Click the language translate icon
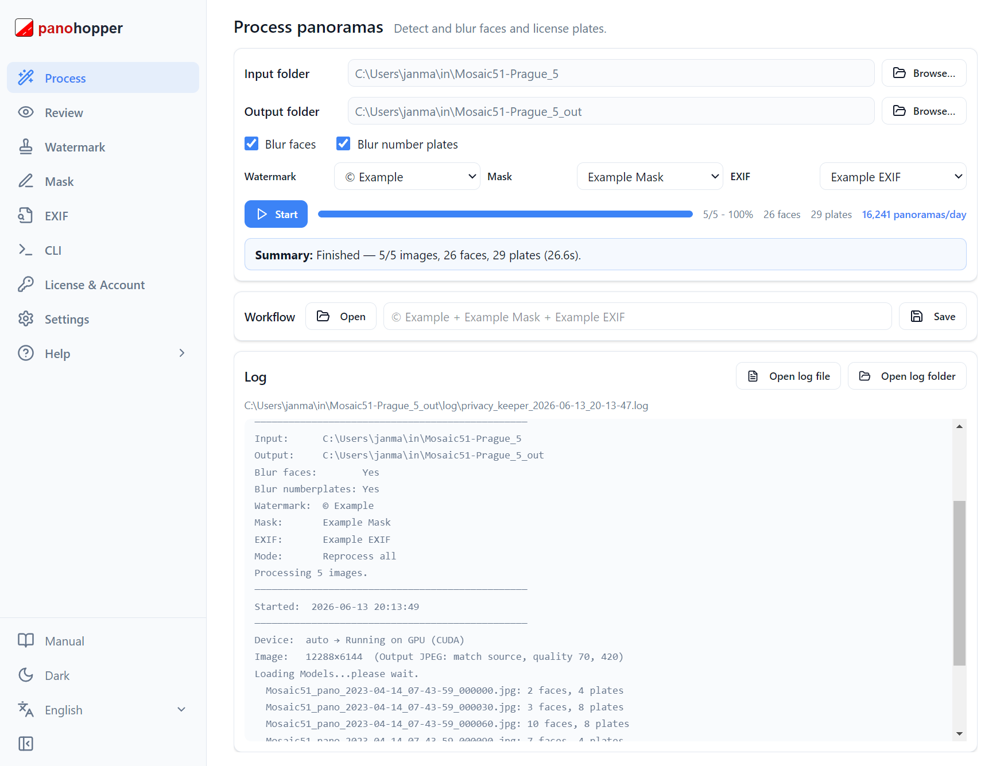1004x766 pixels. pyautogui.click(x=26, y=709)
